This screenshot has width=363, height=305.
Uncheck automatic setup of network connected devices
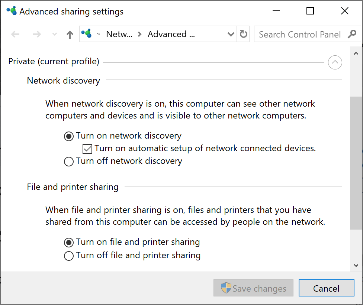[87, 149]
